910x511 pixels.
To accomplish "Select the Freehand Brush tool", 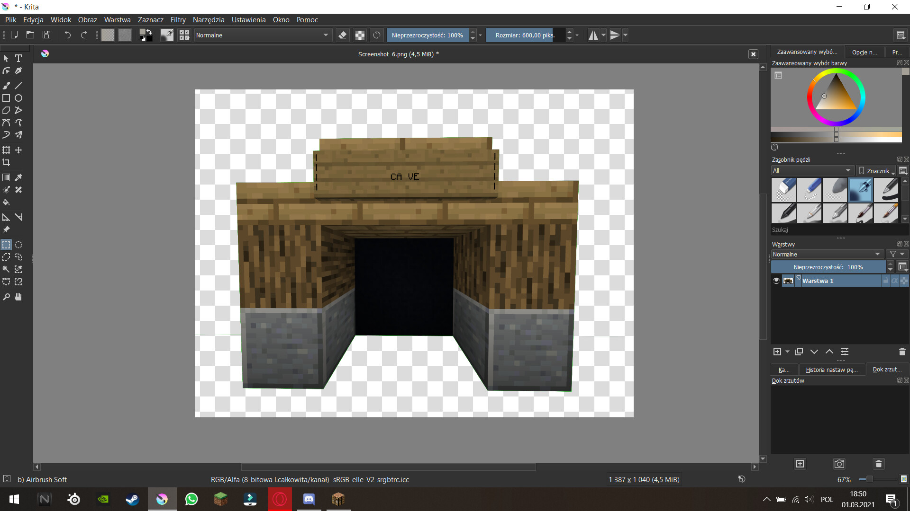I will point(6,85).
